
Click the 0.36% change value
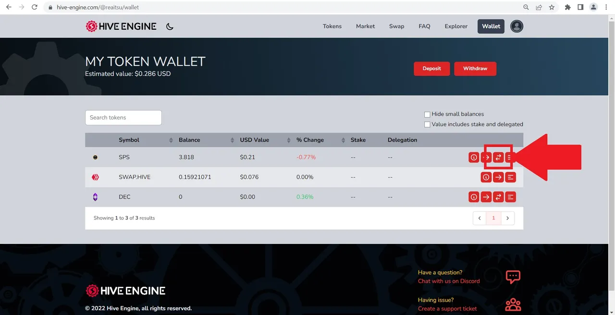pos(305,197)
